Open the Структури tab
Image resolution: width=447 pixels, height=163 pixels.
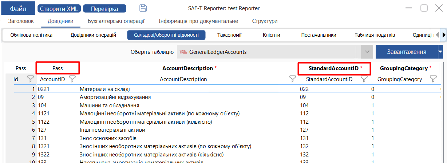point(265,21)
